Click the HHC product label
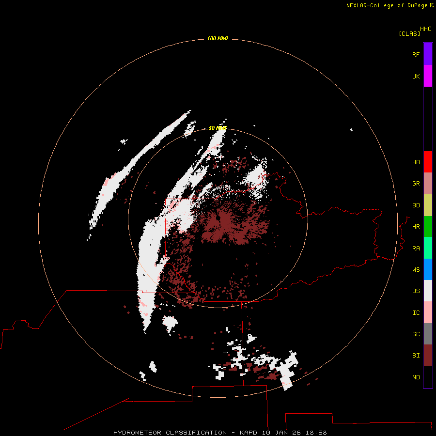Viewport: 436px width, 436px height. coord(426,29)
